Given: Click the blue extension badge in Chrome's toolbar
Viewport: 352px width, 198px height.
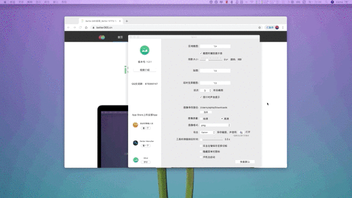Looking at the screenshot, I should pyautogui.click(x=269, y=28).
